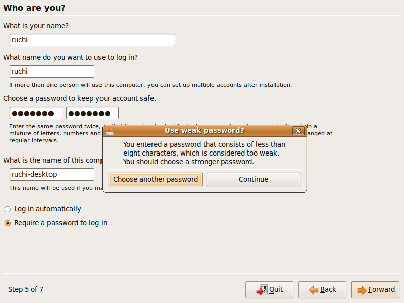
Task: Click the first password entry field
Action: click(x=36, y=113)
